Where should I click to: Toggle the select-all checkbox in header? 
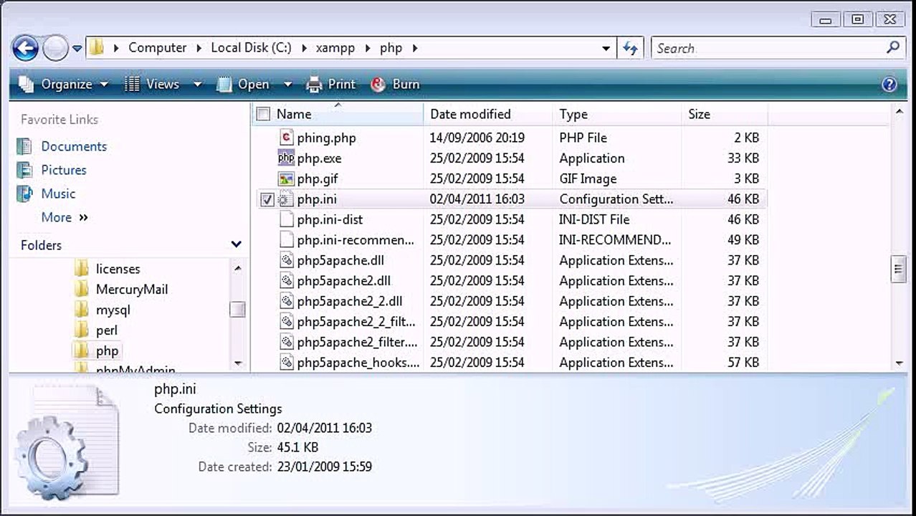pos(264,114)
